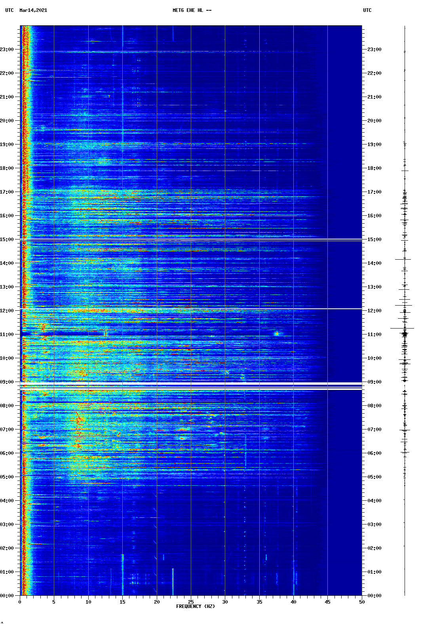Click the top-right UTC label
Screen dimensions: 422x627
click(x=367, y=10)
